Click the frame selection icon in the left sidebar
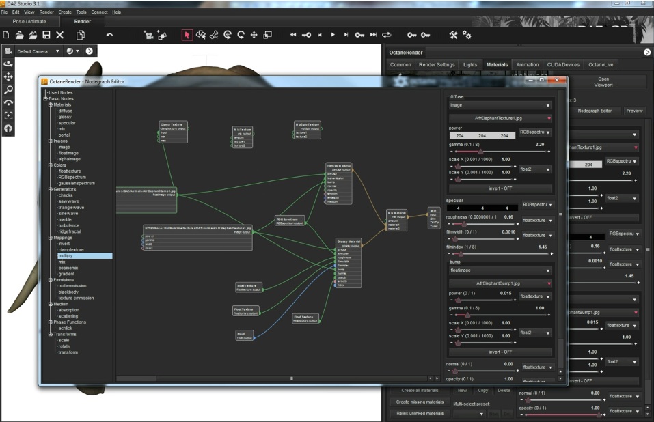This screenshot has height=422, width=654. click(x=8, y=115)
